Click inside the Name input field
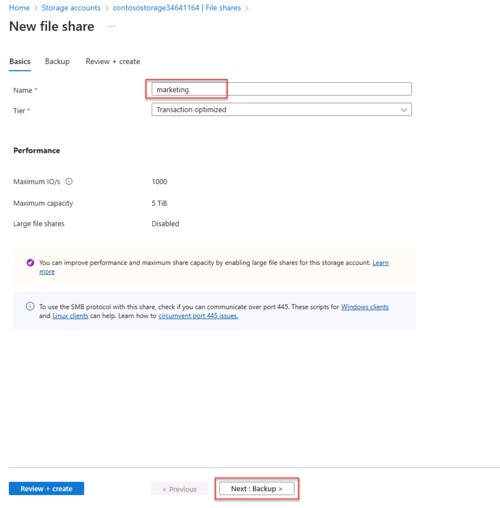Screen dimensions: 500x508 pyautogui.click(x=258, y=89)
